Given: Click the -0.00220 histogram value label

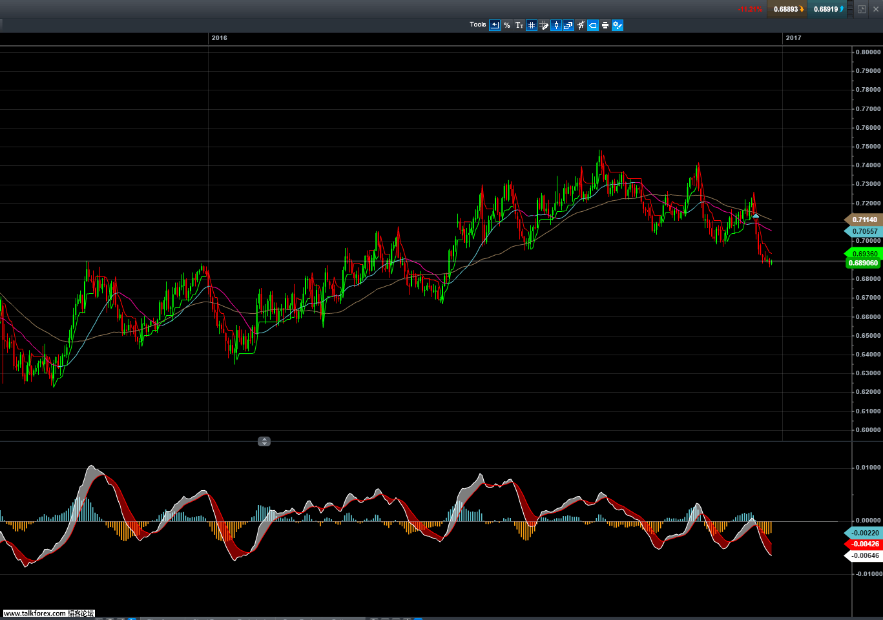Looking at the screenshot, I should (x=864, y=533).
